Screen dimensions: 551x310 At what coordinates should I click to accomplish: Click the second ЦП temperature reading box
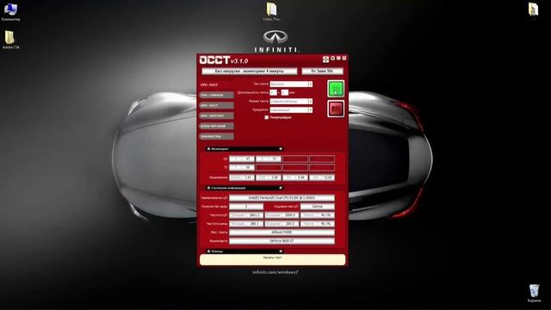(x=269, y=158)
